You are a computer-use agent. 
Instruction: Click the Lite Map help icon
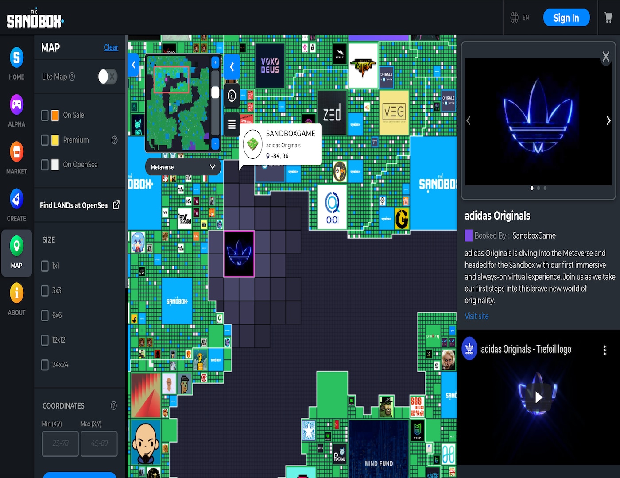tap(72, 77)
